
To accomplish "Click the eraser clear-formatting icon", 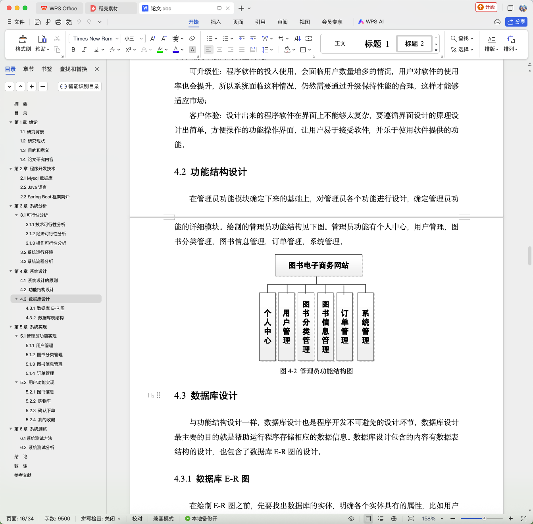I will click(x=192, y=38).
